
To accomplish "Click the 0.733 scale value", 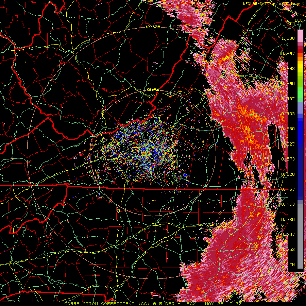I will coord(288,114).
